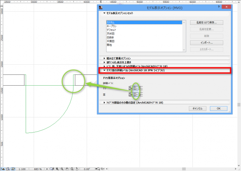Image resolution: width=241 pixels, height=171 pixels.
Task: Click the option set list scroll up arrow
Action: (184, 23)
